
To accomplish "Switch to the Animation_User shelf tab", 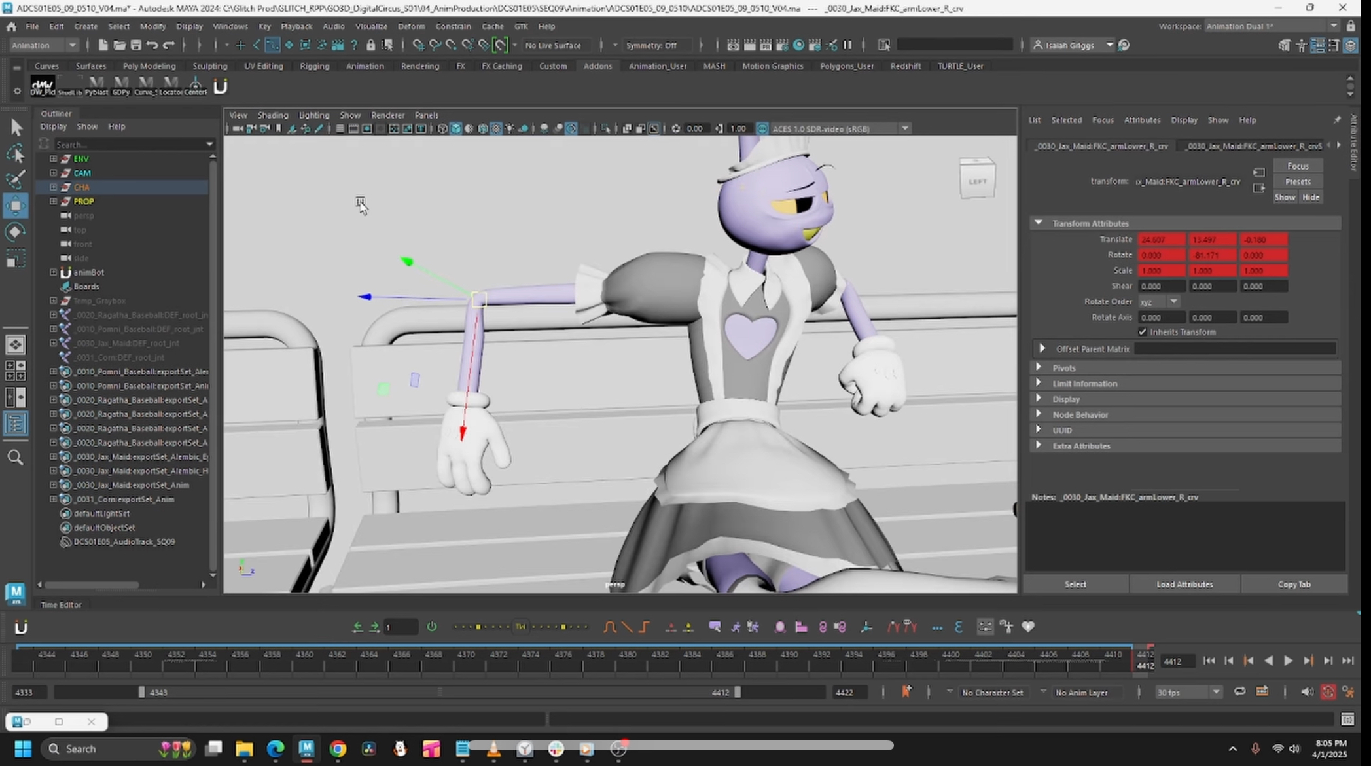I will click(657, 66).
